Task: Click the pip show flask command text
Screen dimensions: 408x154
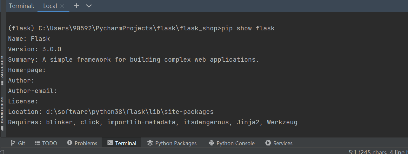Action: (248, 28)
